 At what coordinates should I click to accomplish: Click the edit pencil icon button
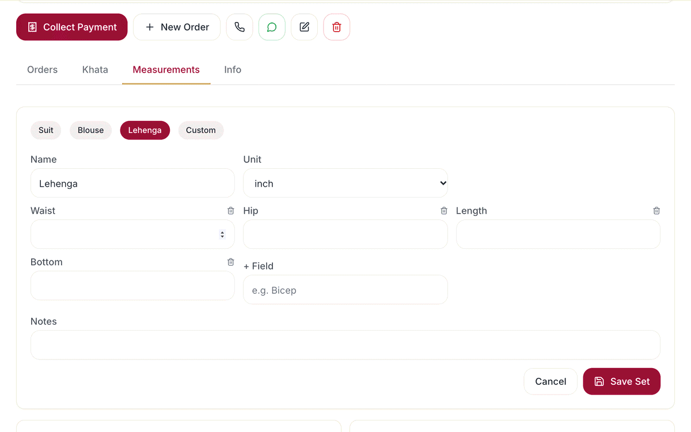[305, 27]
